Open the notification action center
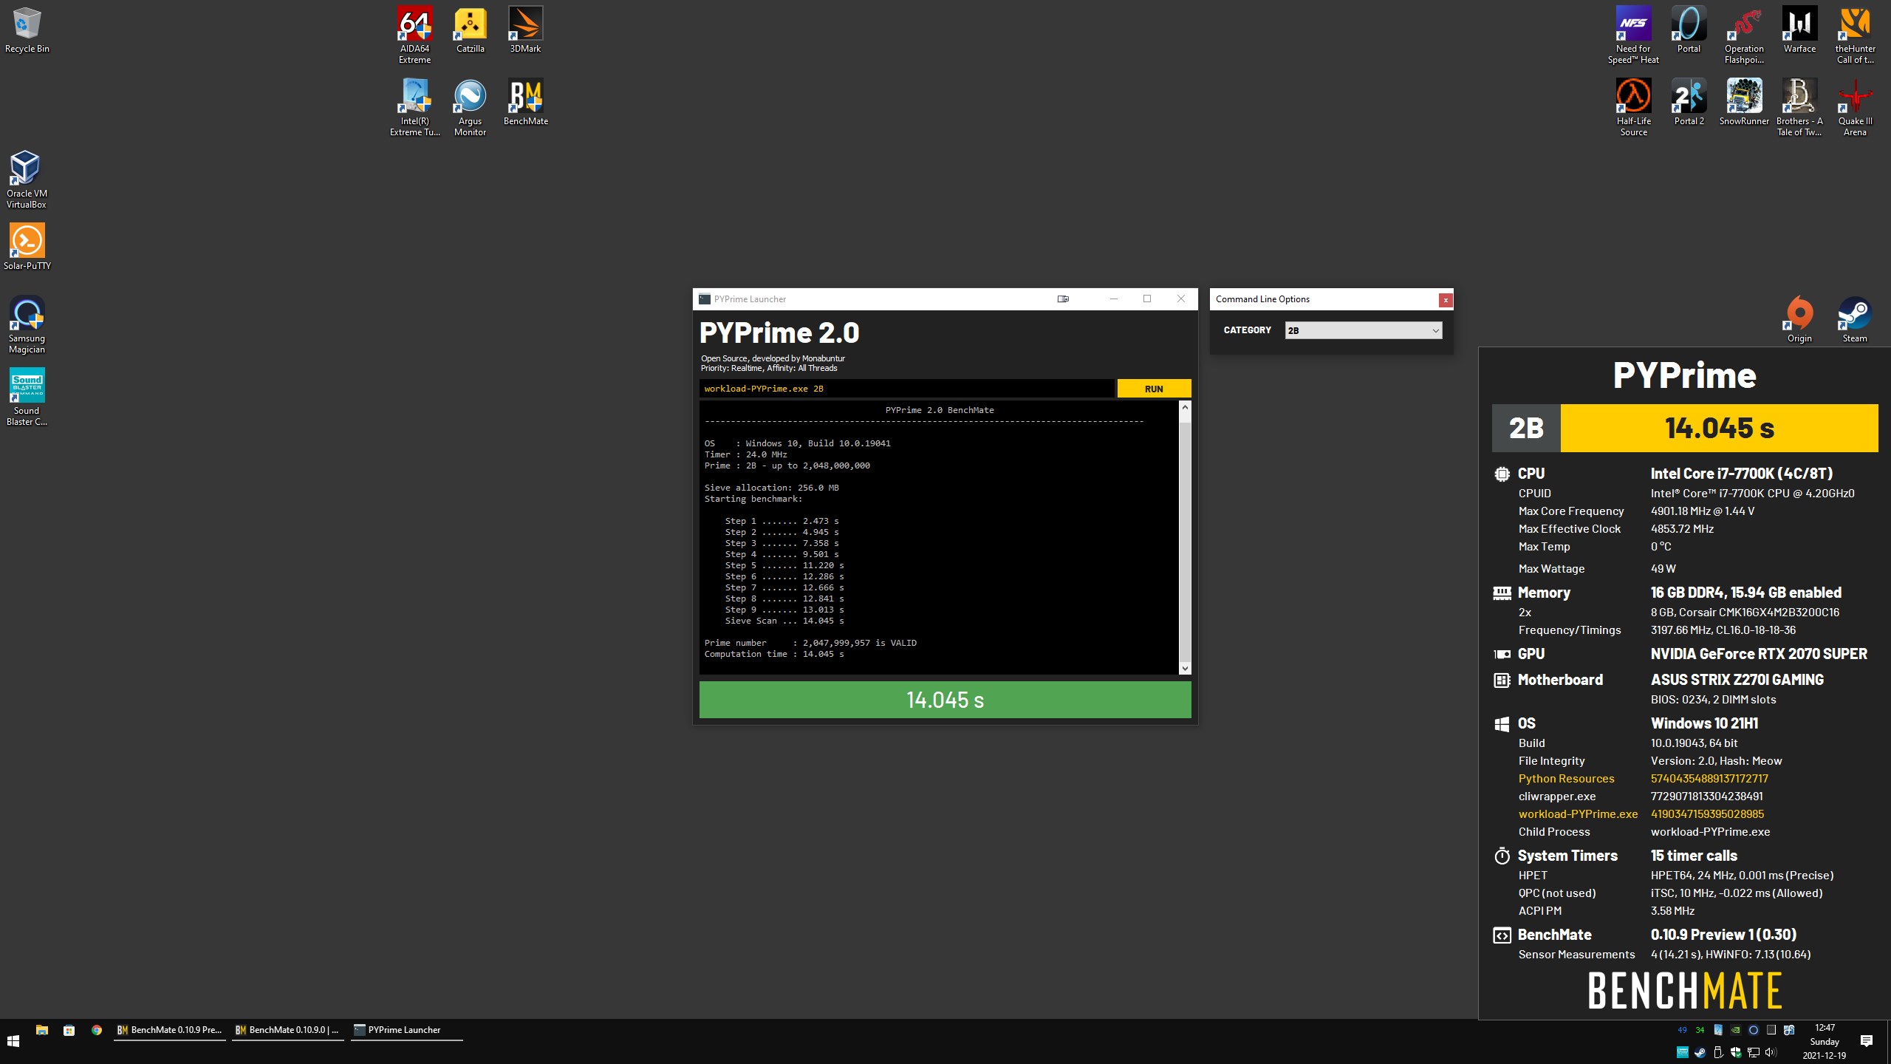 coord(1867,1042)
